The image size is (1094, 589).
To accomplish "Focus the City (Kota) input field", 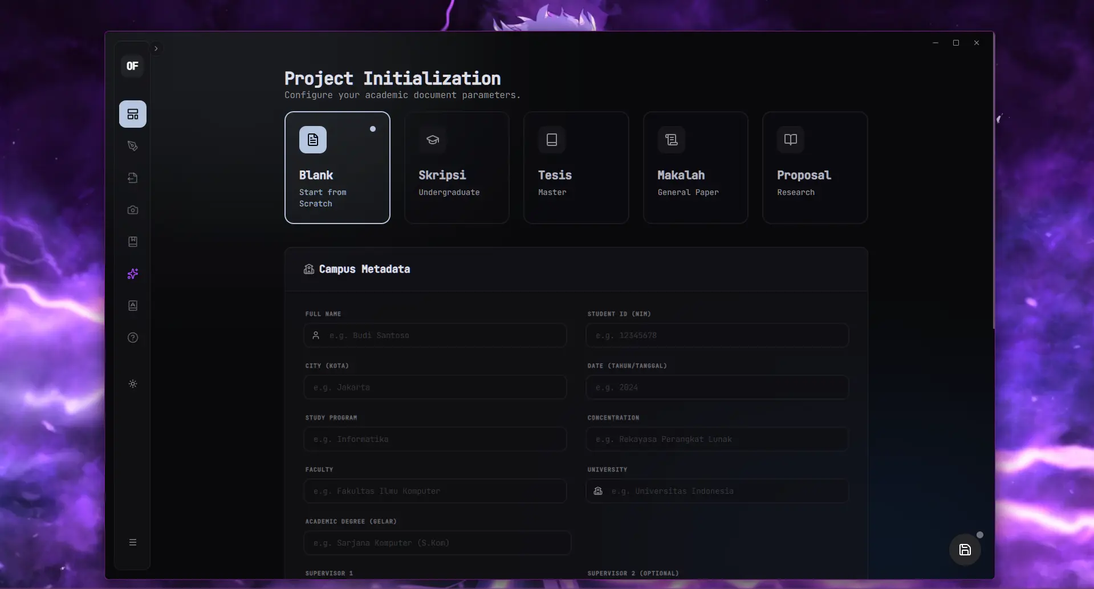I will (436, 387).
